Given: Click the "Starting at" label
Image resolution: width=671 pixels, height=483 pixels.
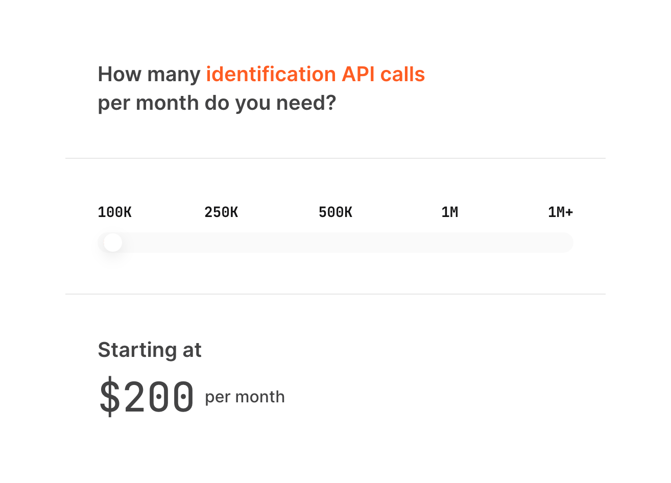Looking at the screenshot, I should [x=150, y=350].
